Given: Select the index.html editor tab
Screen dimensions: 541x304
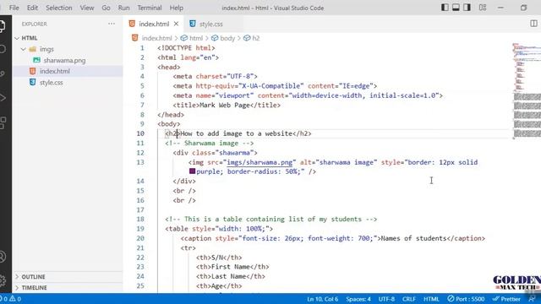Looking at the screenshot, I should pyautogui.click(x=154, y=24).
